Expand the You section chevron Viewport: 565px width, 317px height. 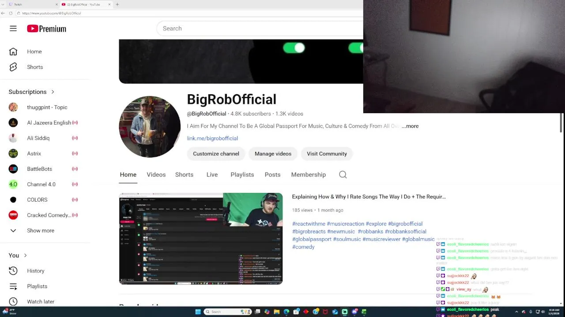tap(25, 255)
